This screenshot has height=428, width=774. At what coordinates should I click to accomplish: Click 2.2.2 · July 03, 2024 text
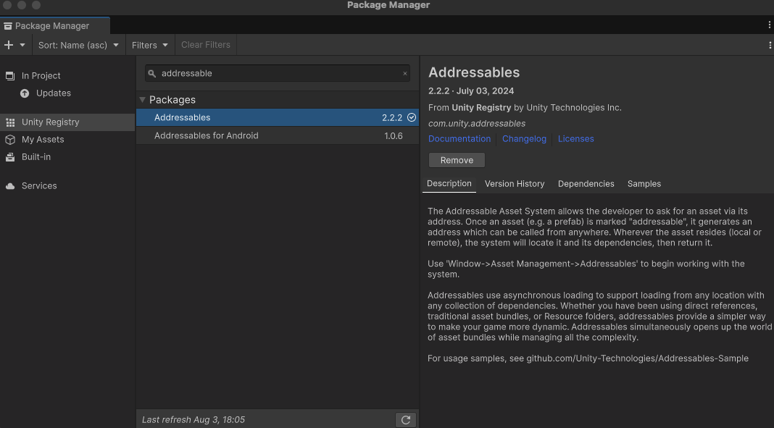point(471,91)
